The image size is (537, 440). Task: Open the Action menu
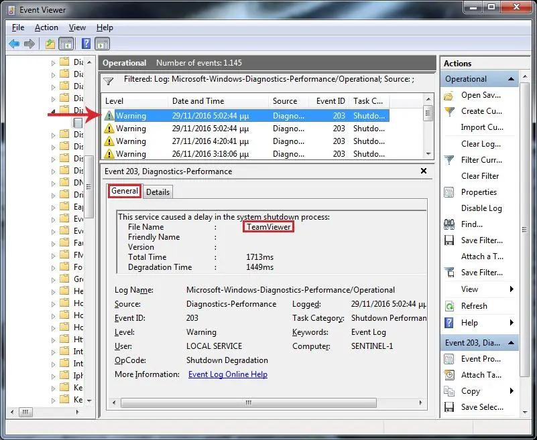46,27
